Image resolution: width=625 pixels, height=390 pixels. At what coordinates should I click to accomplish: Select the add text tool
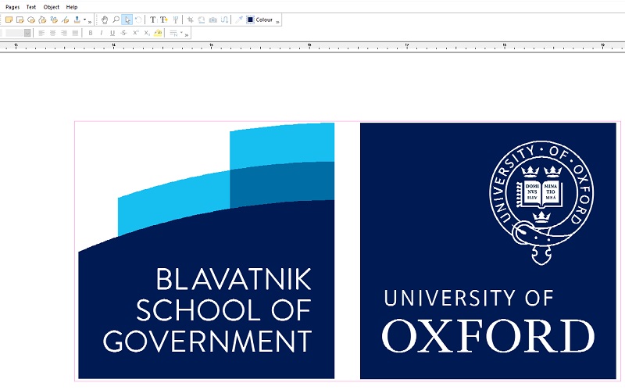point(164,20)
